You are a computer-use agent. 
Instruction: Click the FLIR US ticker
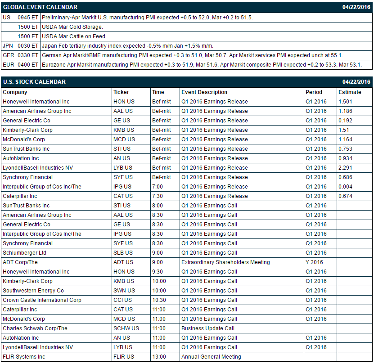click(x=124, y=357)
